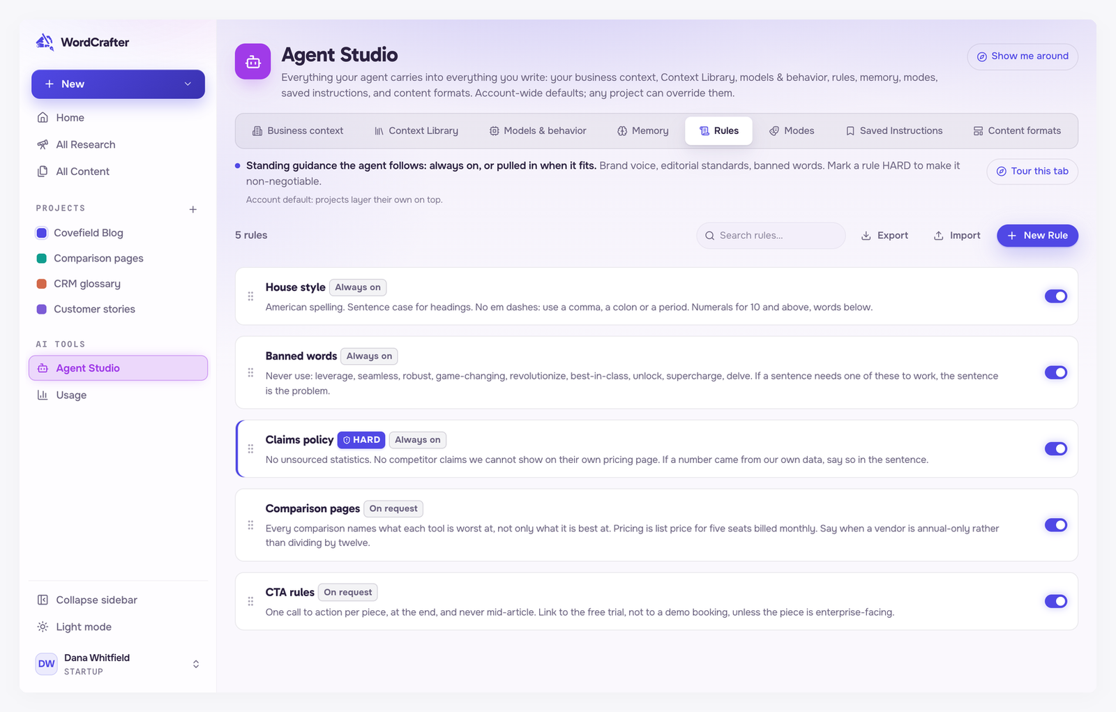1116x712 pixels.
Task: Open the Customer stories project
Action: point(118,309)
